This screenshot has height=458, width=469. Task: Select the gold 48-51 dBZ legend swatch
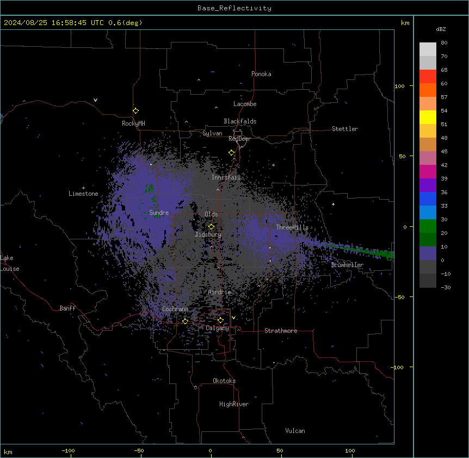tap(428, 131)
